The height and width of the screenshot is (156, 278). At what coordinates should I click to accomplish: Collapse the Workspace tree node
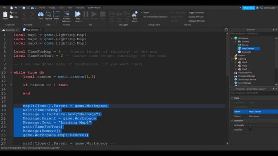click(232, 38)
